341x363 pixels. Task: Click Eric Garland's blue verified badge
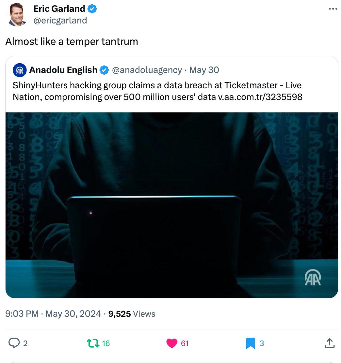(x=92, y=9)
